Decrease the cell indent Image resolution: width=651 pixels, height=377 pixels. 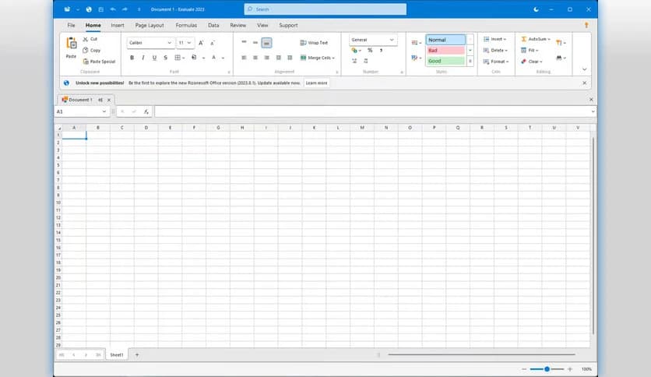click(279, 58)
